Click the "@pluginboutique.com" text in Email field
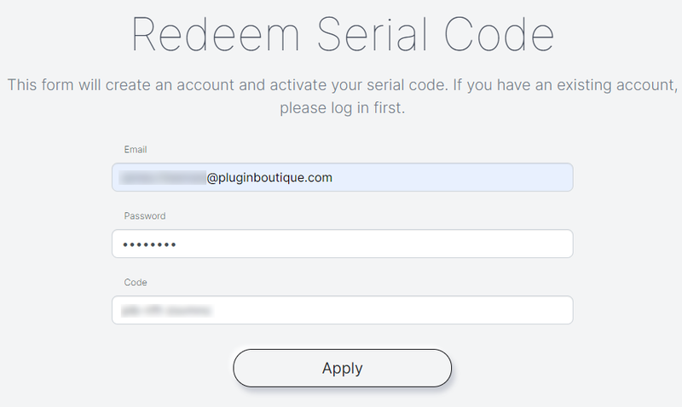 click(269, 178)
